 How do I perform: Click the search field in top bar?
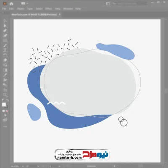(130, 3)
